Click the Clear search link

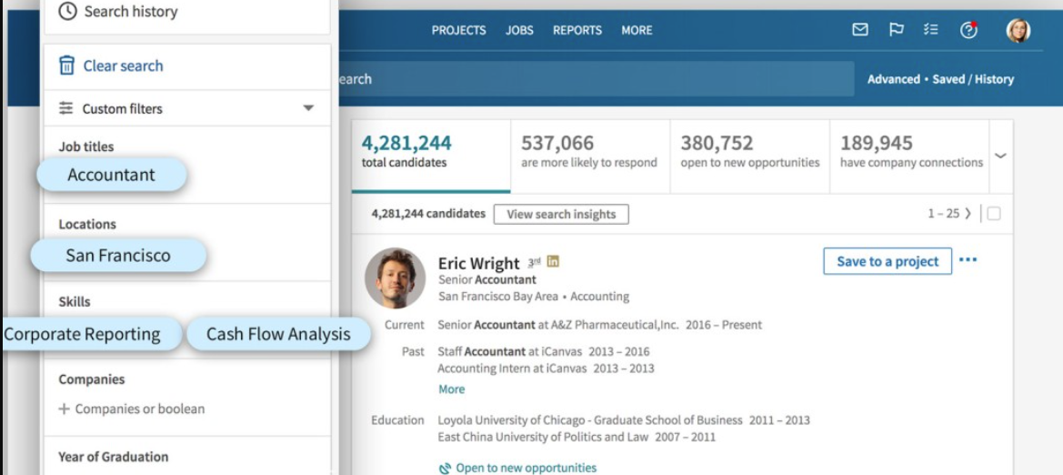[x=124, y=66]
